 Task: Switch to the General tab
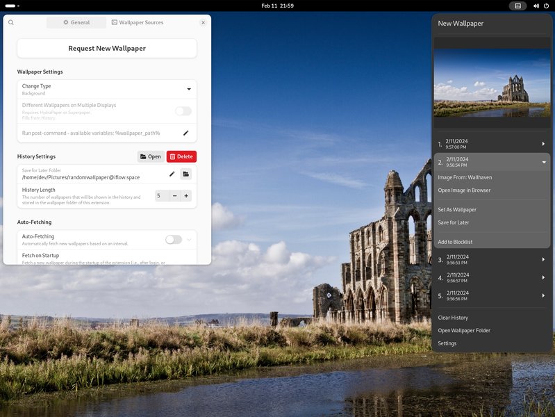tap(76, 22)
